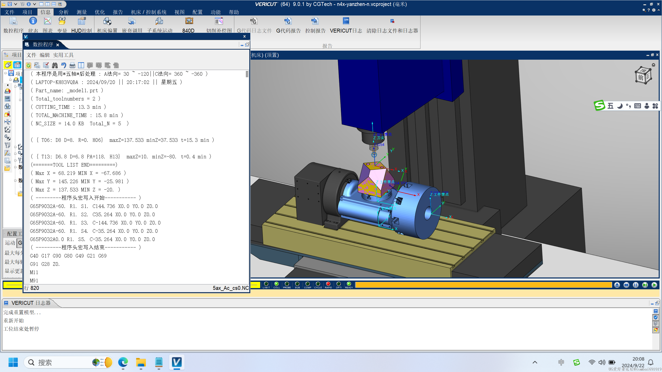Click the clipboard check icon in NC editor
This screenshot has height=372, width=662.
point(28,65)
